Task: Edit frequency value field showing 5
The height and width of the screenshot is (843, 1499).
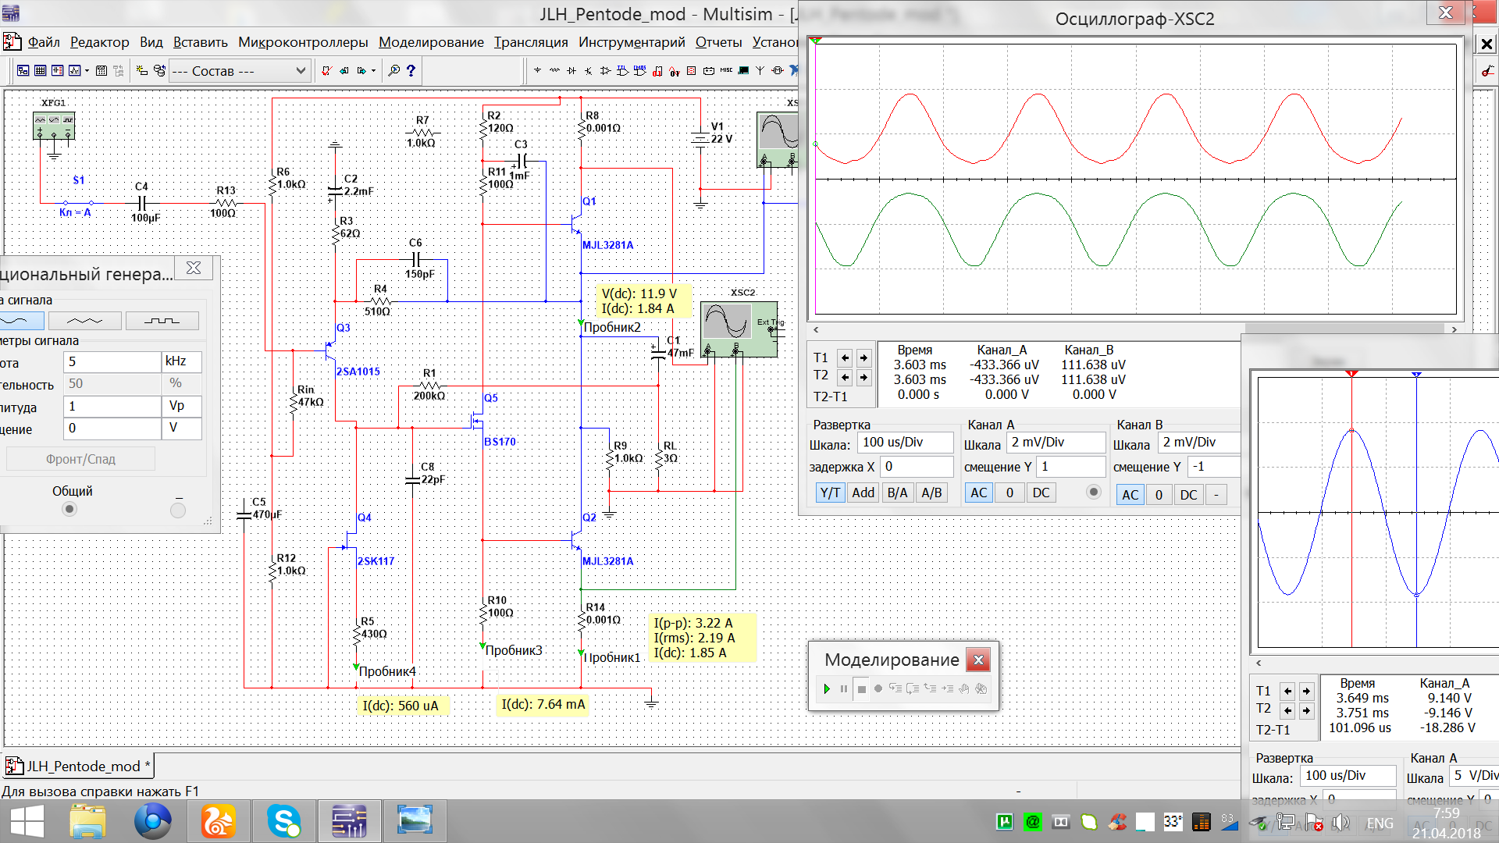Action: (112, 361)
